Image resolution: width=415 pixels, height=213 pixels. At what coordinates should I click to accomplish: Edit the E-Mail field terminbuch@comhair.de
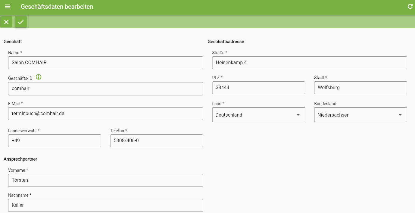click(x=105, y=114)
